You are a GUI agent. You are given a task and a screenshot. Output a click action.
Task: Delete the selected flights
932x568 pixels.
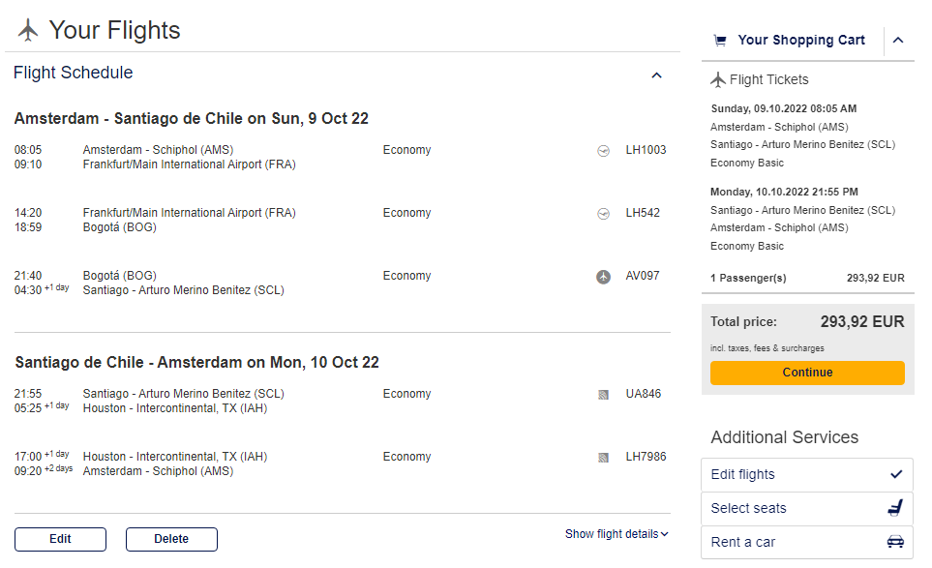coord(171,540)
